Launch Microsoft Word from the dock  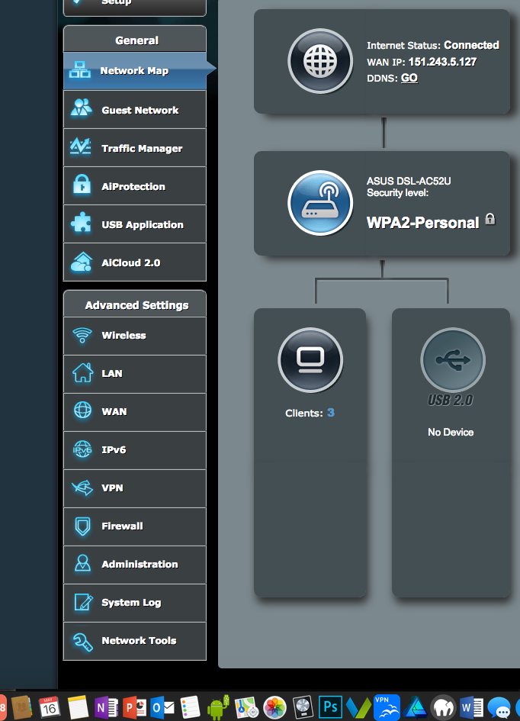pos(471,707)
